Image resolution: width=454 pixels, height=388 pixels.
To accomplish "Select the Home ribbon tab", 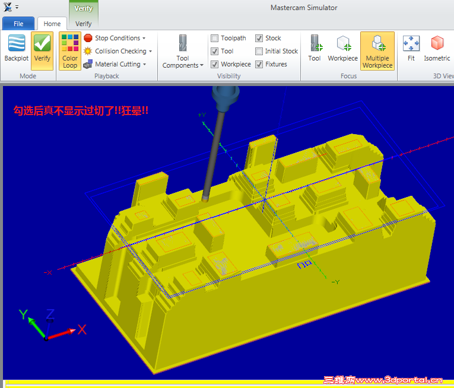I will 52,24.
